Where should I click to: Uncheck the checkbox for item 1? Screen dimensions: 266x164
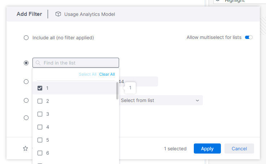point(40,88)
